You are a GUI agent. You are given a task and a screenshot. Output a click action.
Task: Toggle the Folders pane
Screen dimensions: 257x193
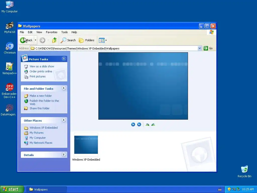pos(87,40)
